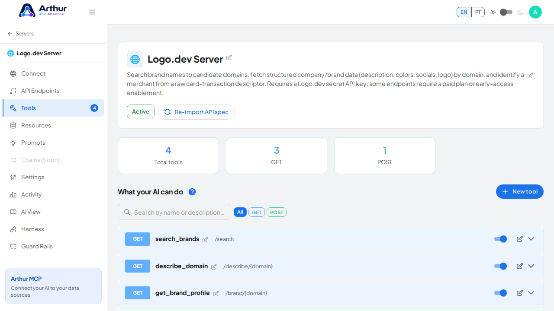Click the Activity chart icon

click(x=13, y=194)
